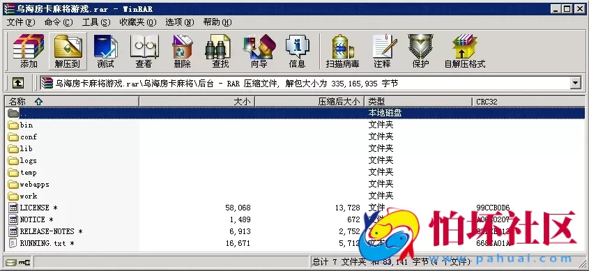Open the 命令(C) menu
This screenshot has width=589, height=271.
point(59,22)
